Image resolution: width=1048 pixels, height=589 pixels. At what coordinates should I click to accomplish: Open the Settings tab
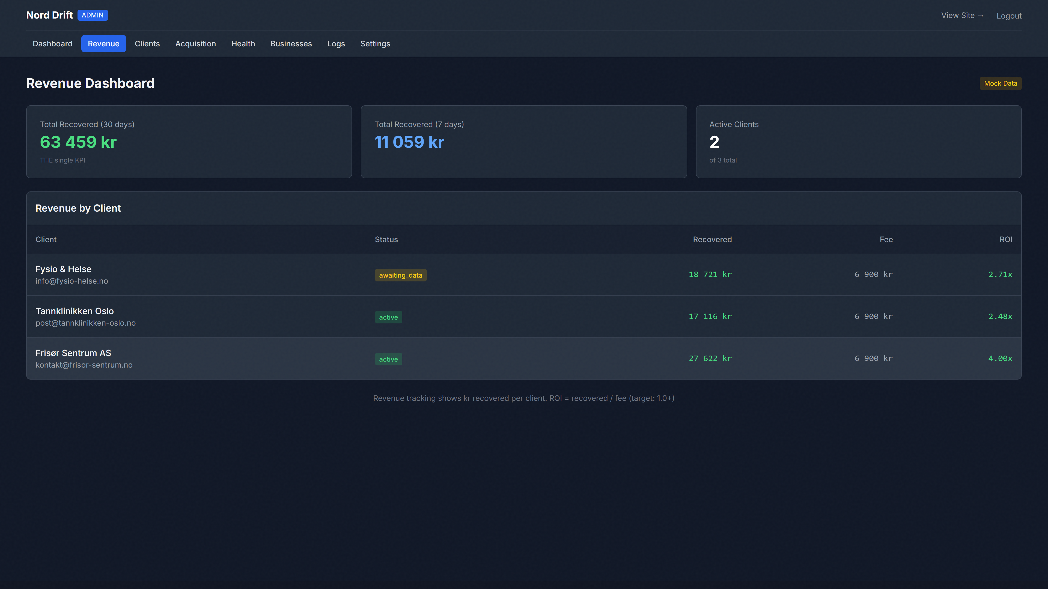click(375, 44)
